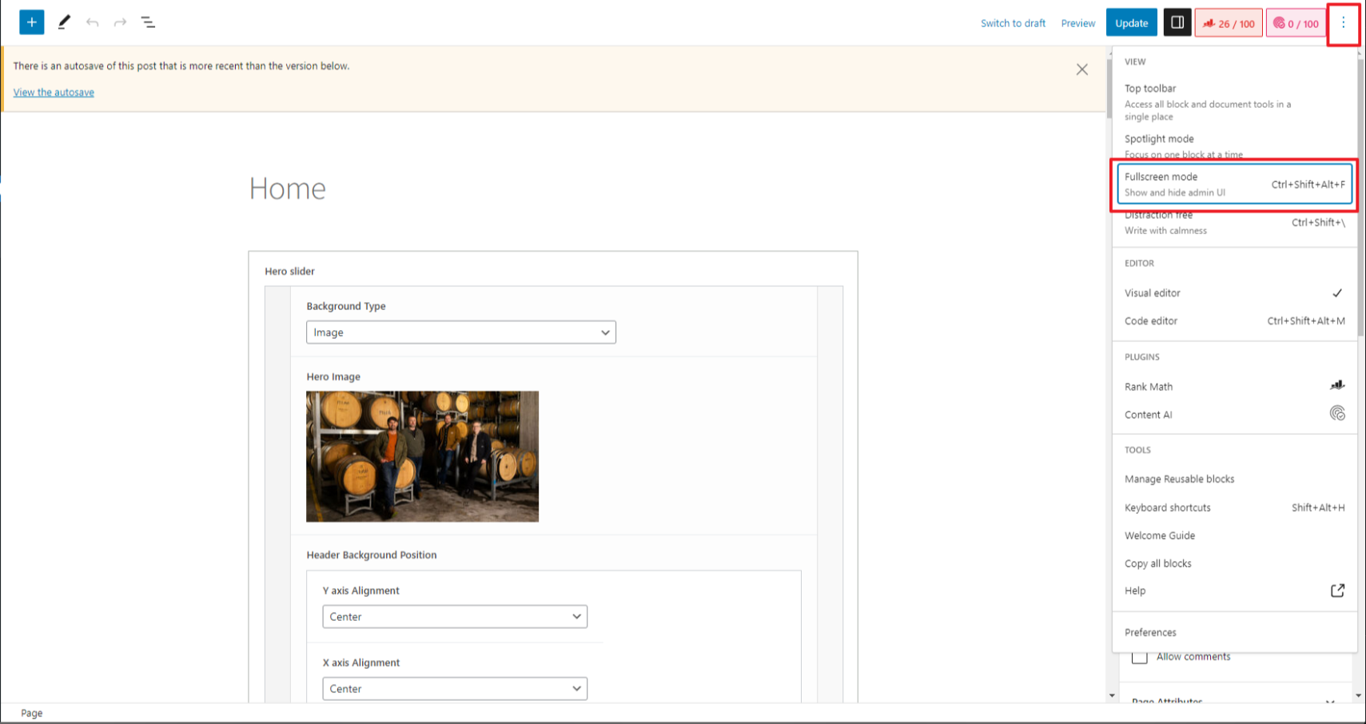Dismiss the autosave notice
The image size is (1366, 724).
1082,70
